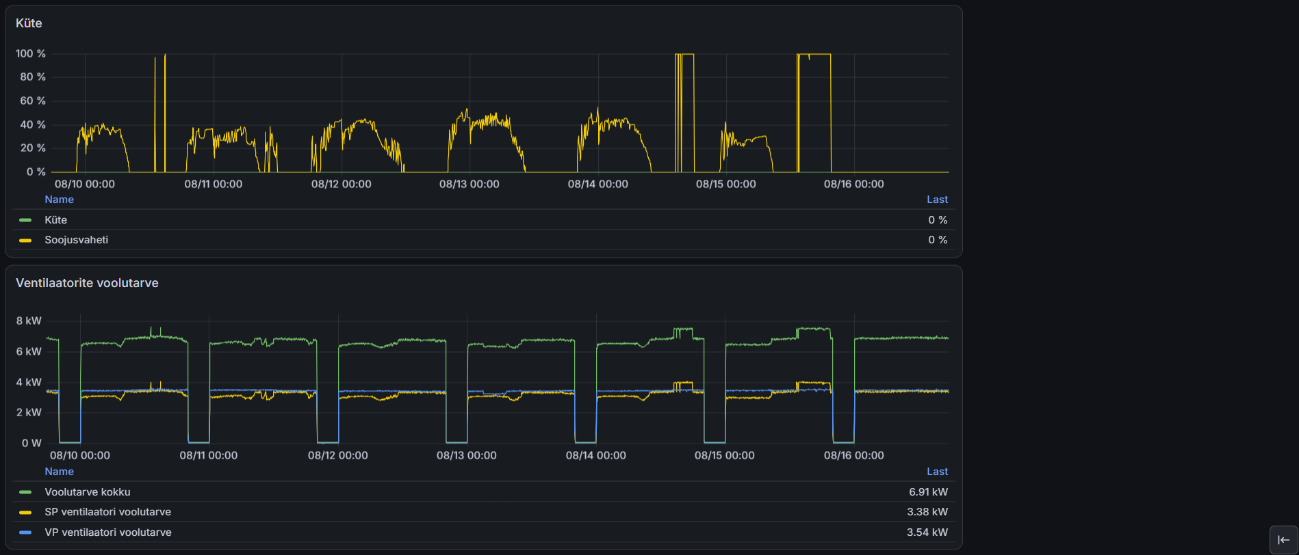Click the 60 % y-axis label
This screenshot has width=1299, height=555.
coord(33,100)
